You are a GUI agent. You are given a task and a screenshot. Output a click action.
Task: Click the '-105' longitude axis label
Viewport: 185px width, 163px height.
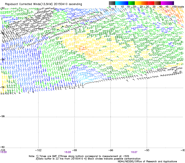tap(2, 150)
